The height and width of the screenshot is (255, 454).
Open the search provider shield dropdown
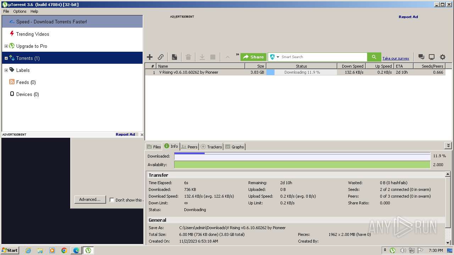click(x=274, y=57)
